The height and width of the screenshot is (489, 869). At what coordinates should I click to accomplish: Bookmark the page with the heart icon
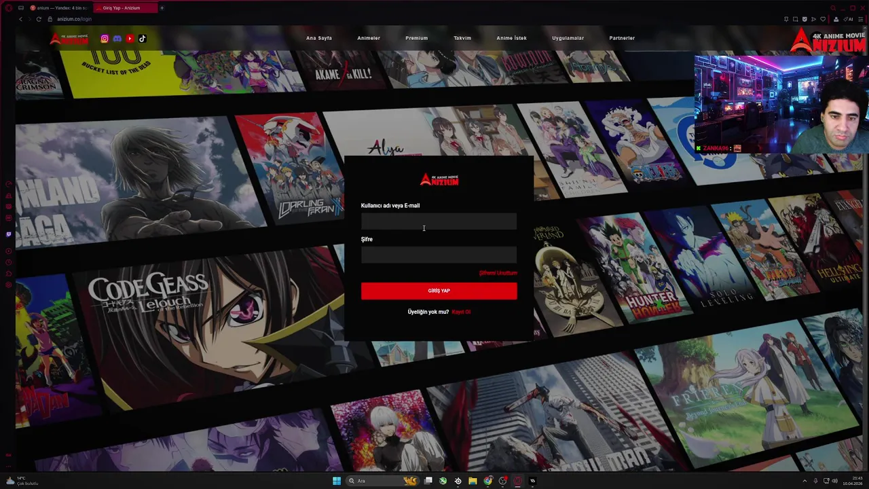pos(823,19)
